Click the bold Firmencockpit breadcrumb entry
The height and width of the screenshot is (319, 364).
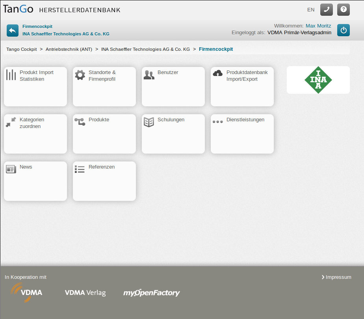(216, 49)
